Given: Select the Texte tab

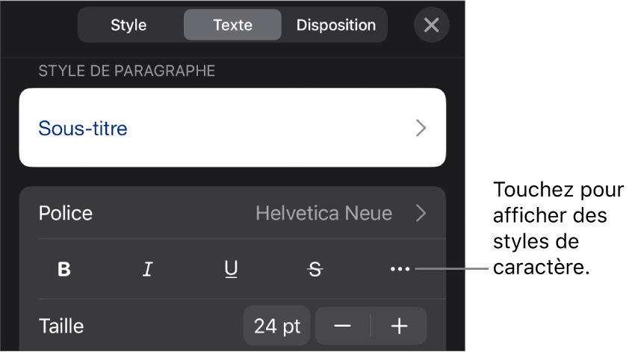Looking at the screenshot, I should click(232, 25).
